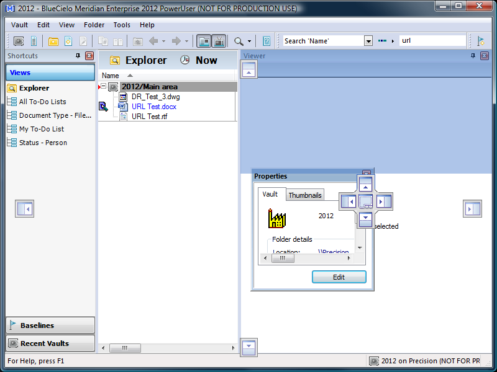Open the Edit menu
Viewport: 497px width, 372px height.
43,25
